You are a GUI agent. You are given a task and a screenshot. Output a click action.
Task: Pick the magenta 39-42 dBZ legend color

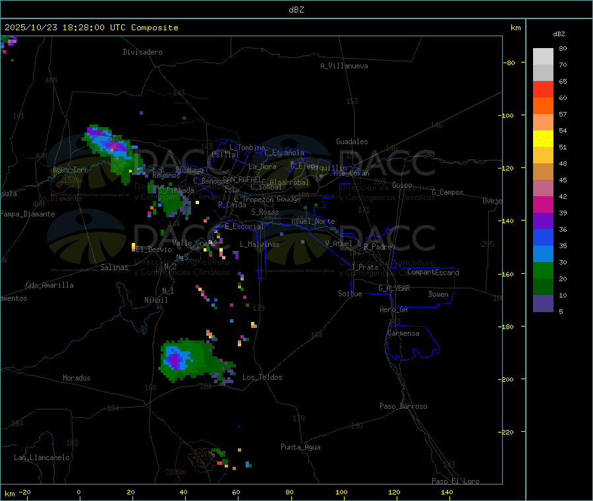(543, 204)
